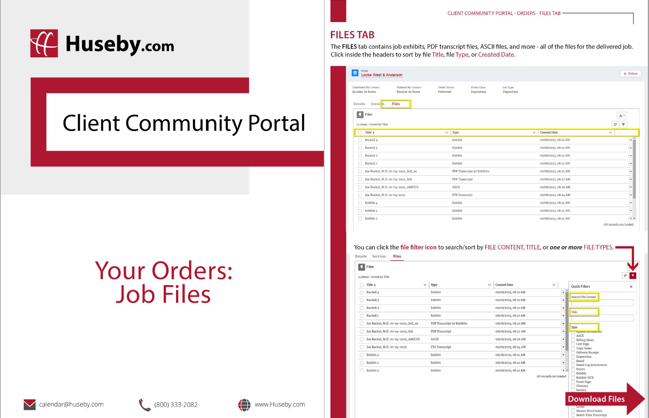Screen dimensions: 649x418
Task: Click the lightning Files icon beside Quick Filters list
Action: [x=362, y=267]
